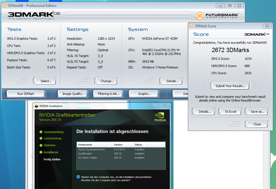Click Submit Your Results button
The width and height of the screenshot is (276, 189).
(230, 86)
